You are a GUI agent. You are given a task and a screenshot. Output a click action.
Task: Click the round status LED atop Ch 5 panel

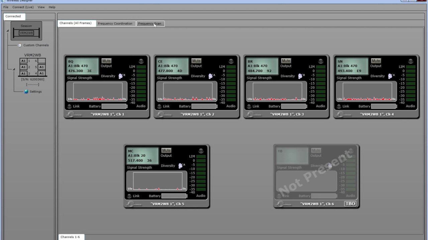click(x=201, y=151)
